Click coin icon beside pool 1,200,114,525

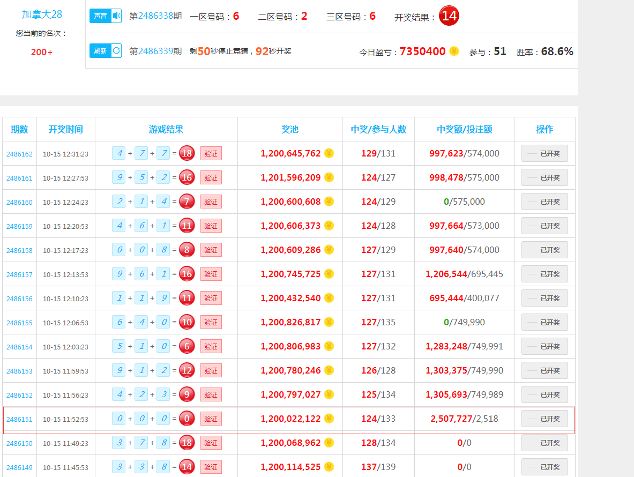click(x=329, y=467)
